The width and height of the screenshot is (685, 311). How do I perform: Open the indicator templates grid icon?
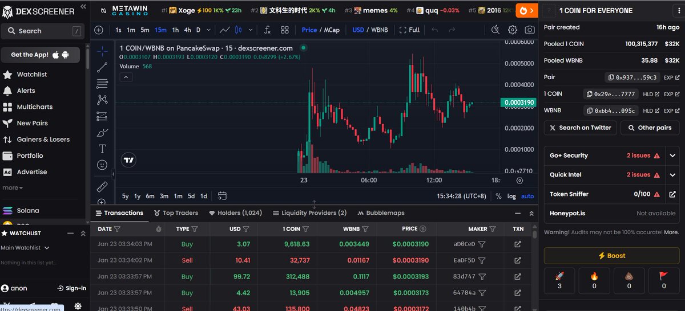coord(284,30)
